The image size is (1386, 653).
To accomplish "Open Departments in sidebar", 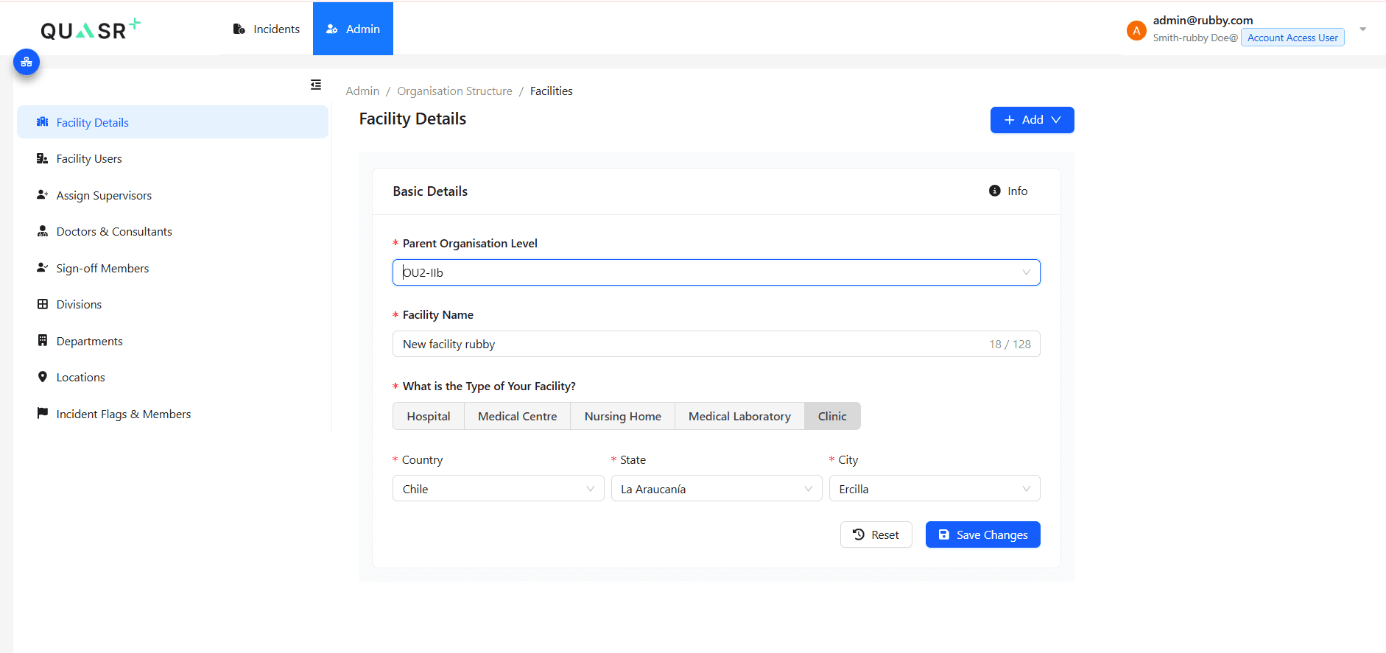I will coord(172,341).
